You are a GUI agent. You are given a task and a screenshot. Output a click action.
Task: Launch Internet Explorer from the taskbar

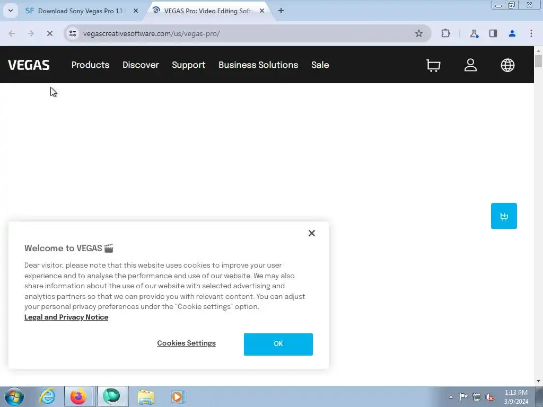(x=47, y=396)
